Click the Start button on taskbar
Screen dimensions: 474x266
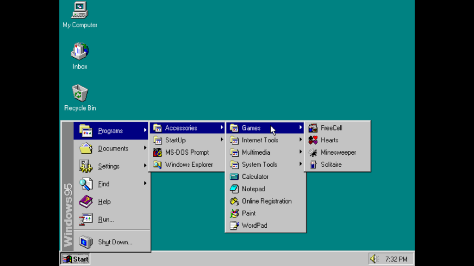(x=75, y=259)
